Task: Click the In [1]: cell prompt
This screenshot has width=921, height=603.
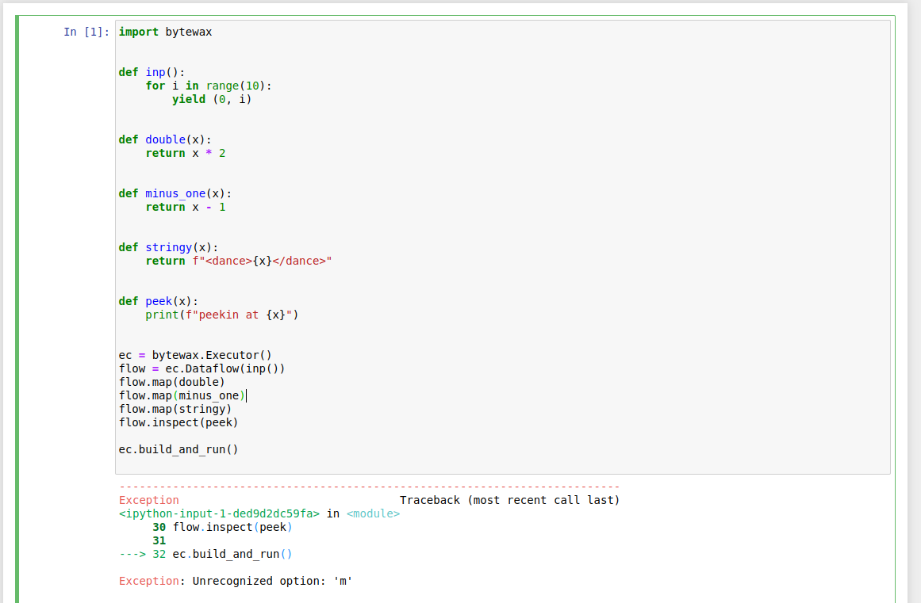Action: [x=86, y=32]
